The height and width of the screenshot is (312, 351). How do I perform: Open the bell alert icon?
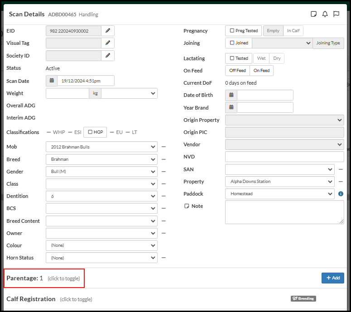pyautogui.click(x=325, y=14)
